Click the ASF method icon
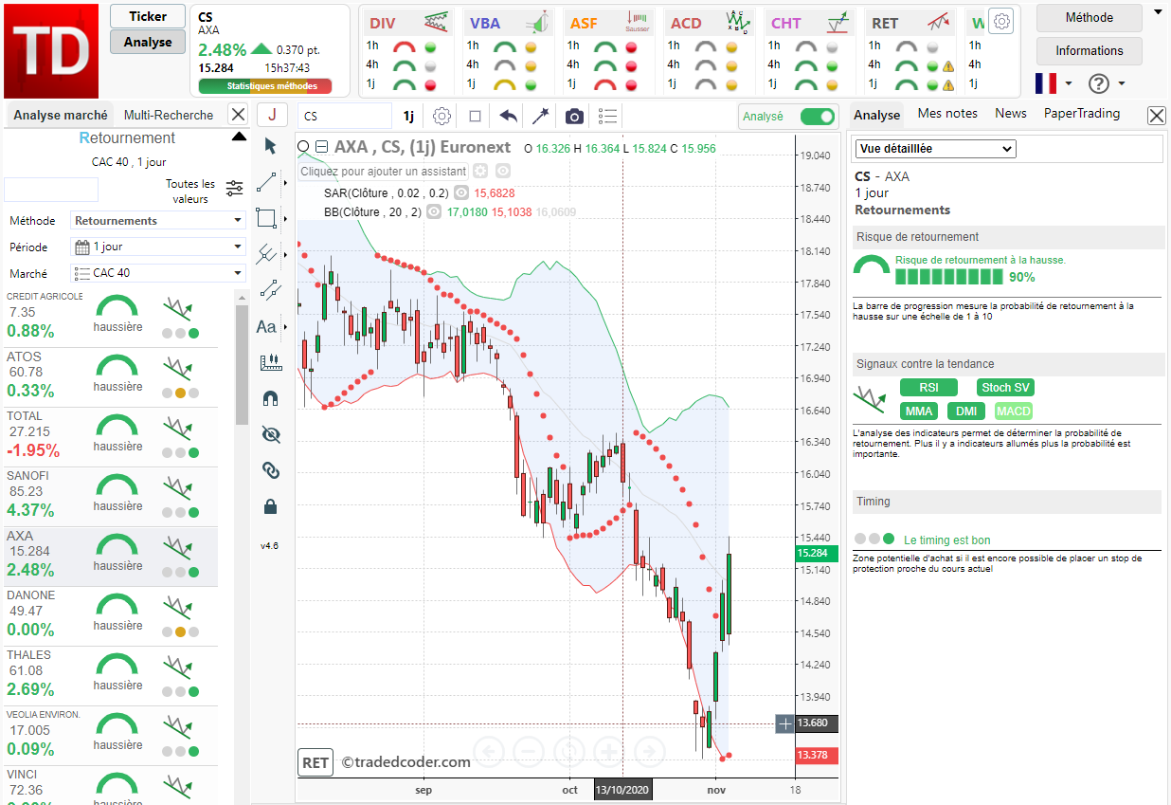Viewport: 1171px width, 805px height. [x=638, y=22]
